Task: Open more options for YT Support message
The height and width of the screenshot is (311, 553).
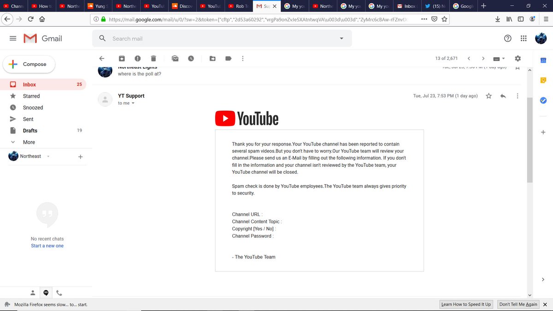Action: (x=518, y=96)
